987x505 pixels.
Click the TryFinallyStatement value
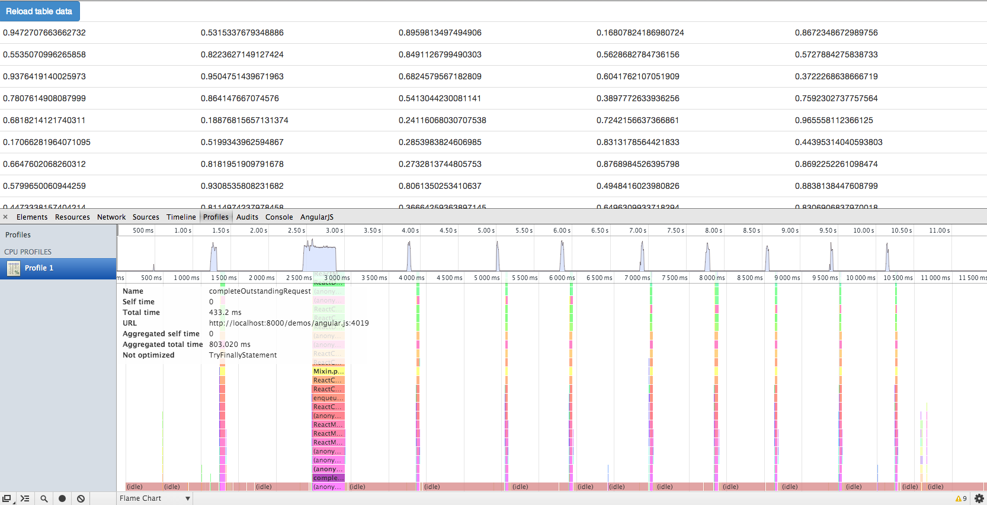[x=243, y=355]
